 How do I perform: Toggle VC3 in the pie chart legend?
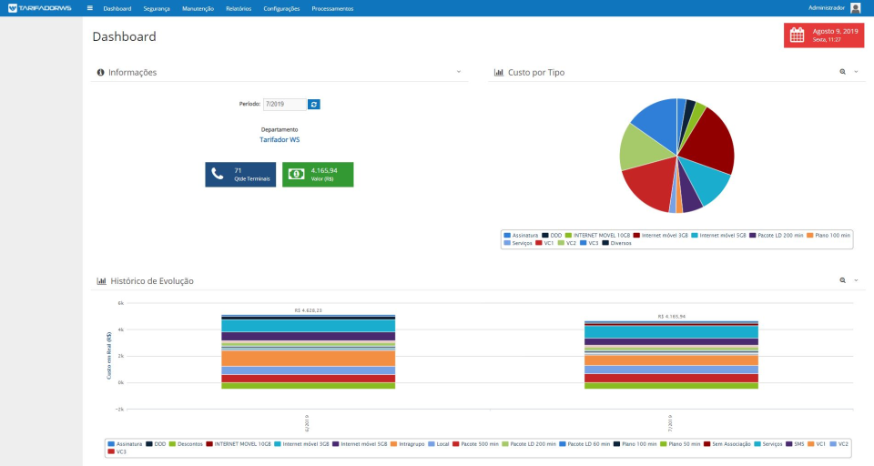click(589, 243)
